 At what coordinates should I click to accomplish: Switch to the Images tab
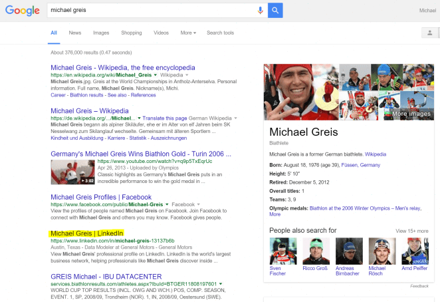101,33
